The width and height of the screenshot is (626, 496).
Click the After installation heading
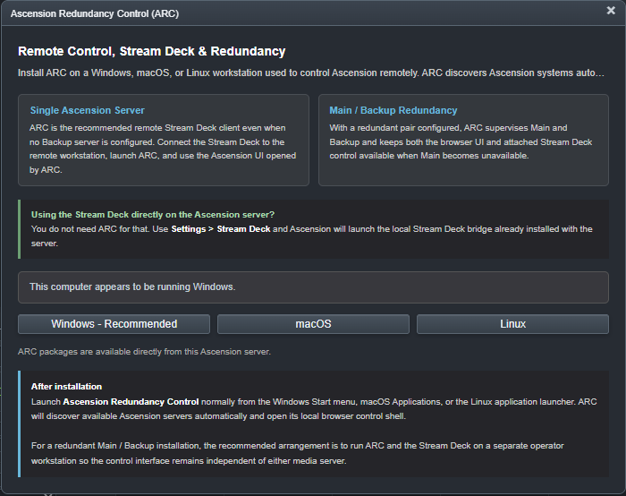(66, 387)
